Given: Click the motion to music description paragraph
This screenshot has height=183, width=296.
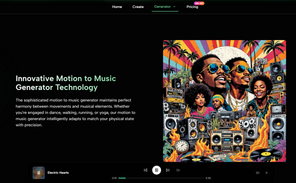Looking at the screenshot, I should click(76, 112).
